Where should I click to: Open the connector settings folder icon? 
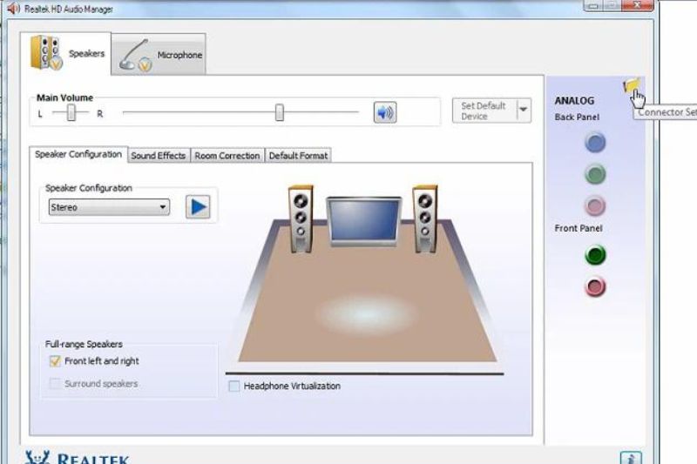631,84
